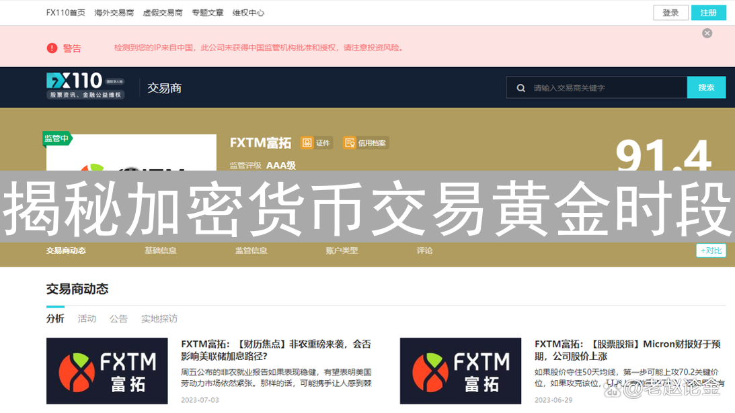This screenshot has width=735, height=413.
Task: Click the +对比 compare button
Action: click(711, 250)
